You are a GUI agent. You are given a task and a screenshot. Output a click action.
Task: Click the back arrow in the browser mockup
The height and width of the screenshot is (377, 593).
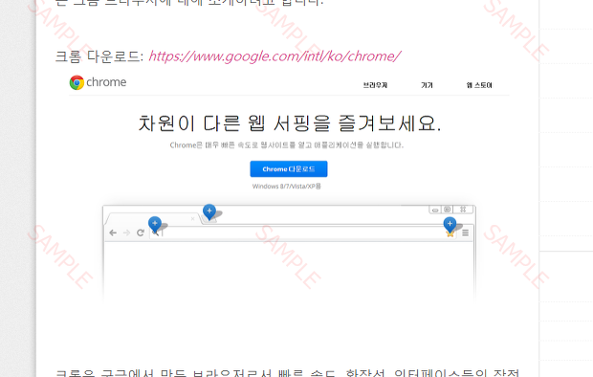[113, 233]
